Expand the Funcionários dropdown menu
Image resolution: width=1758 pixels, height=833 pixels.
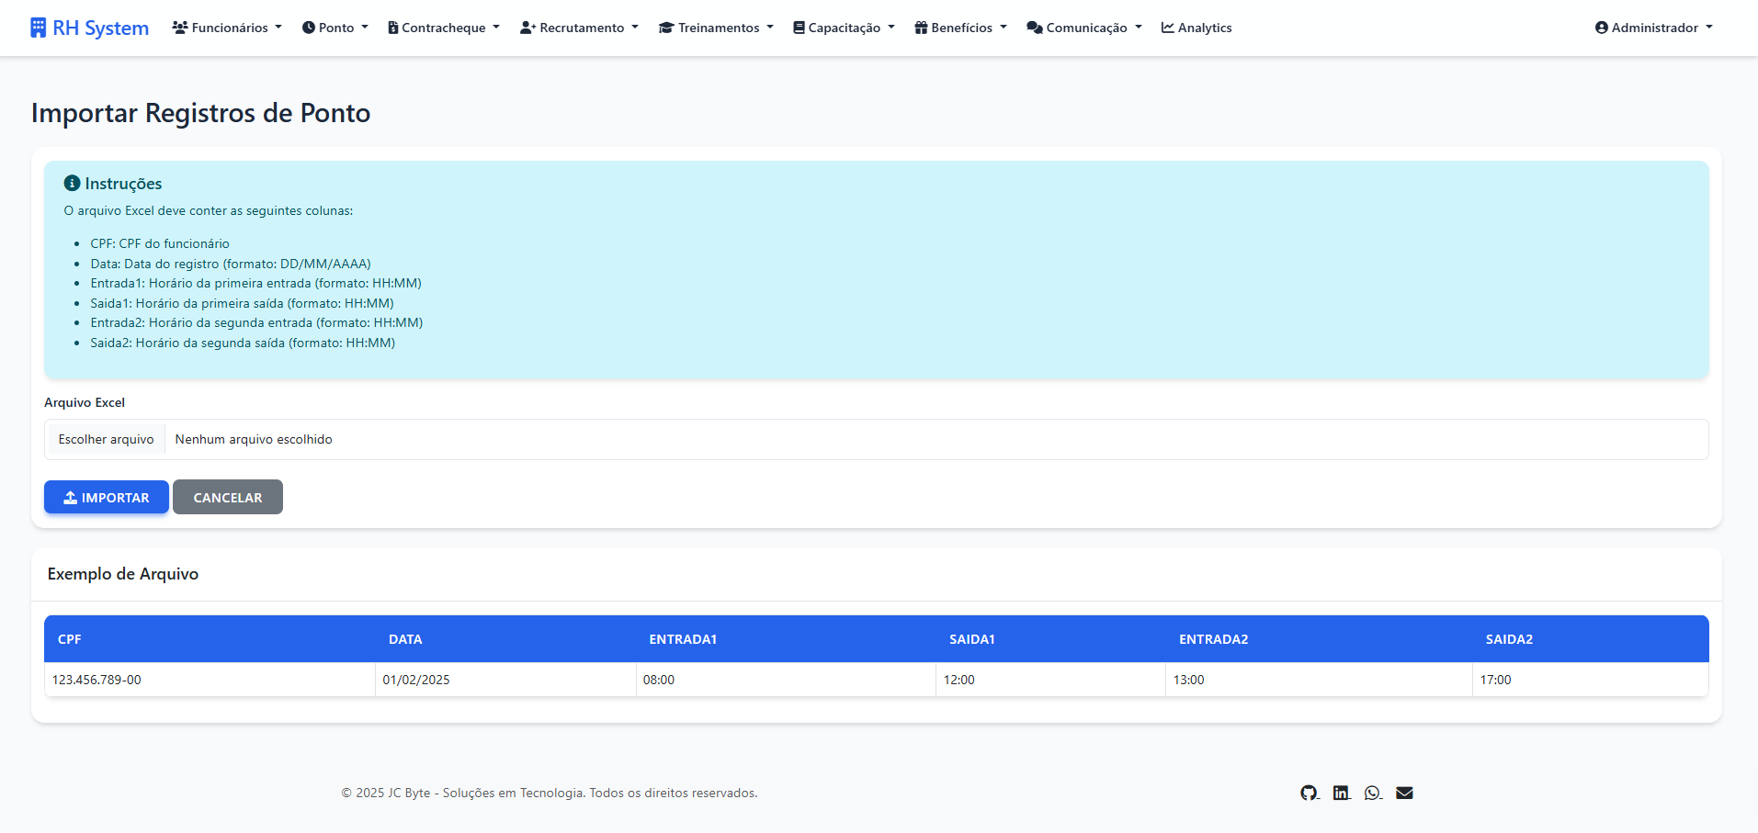coord(227,28)
